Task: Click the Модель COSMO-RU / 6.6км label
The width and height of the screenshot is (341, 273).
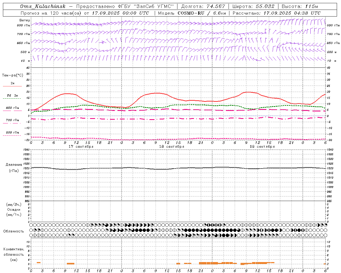Action: [x=192, y=13]
